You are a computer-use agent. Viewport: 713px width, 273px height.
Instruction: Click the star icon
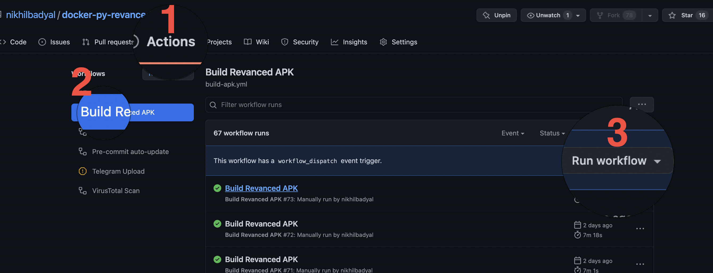672,15
